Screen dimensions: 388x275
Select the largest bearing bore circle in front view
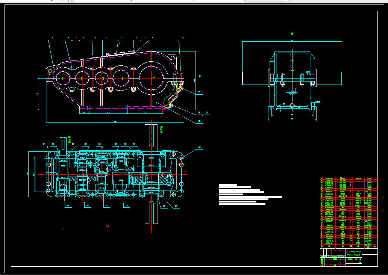pyautogui.click(x=152, y=78)
